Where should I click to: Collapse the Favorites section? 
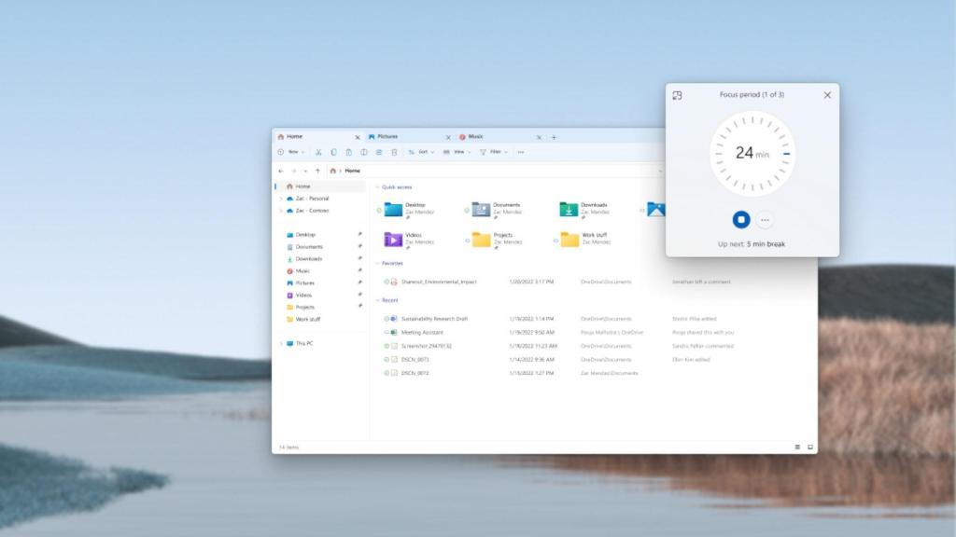pos(376,264)
